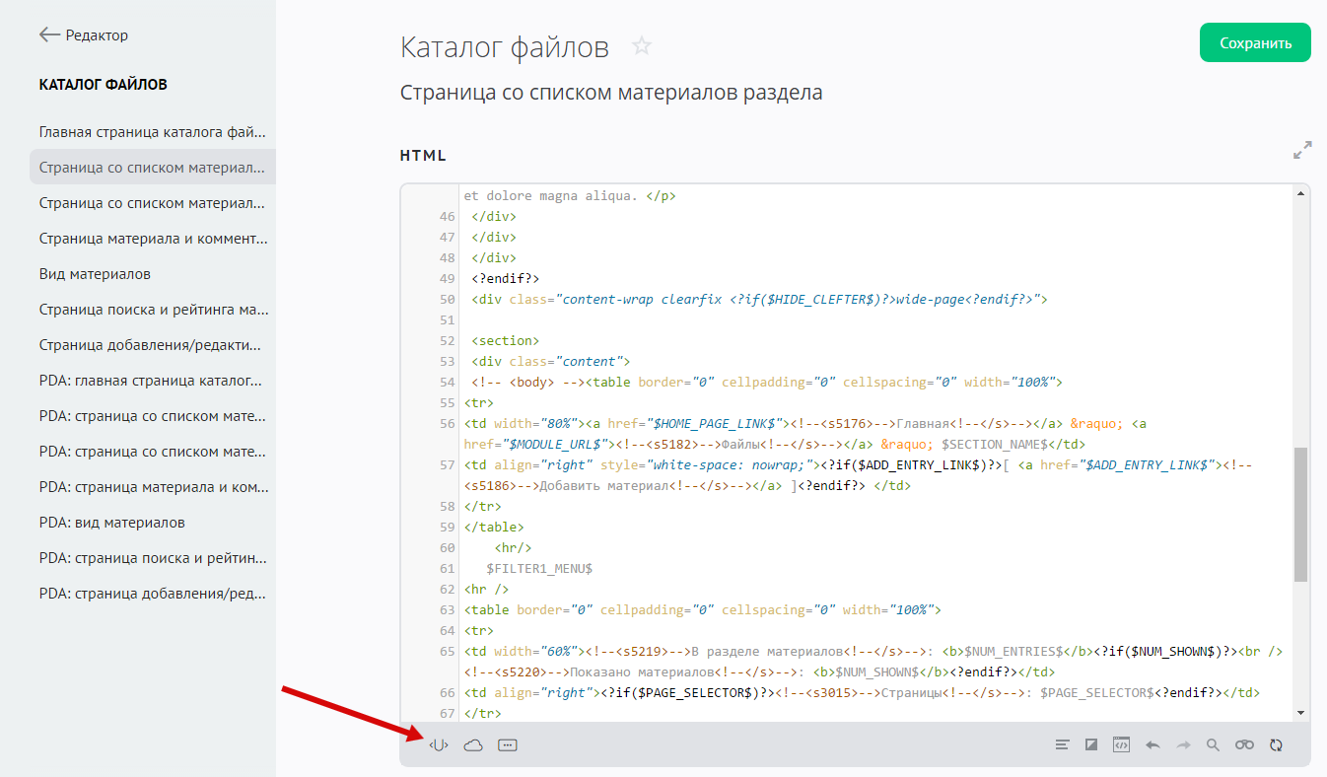Click the binoculars preview icon
Viewport: 1327px width, 777px height.
click(x=1244, y=745)
